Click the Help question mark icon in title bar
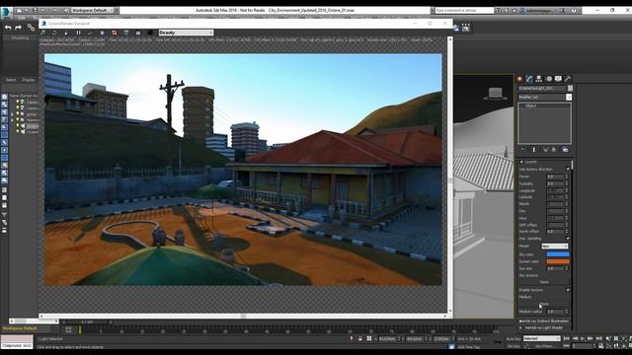This screenshot has width=632, height=355. [574, 11]
